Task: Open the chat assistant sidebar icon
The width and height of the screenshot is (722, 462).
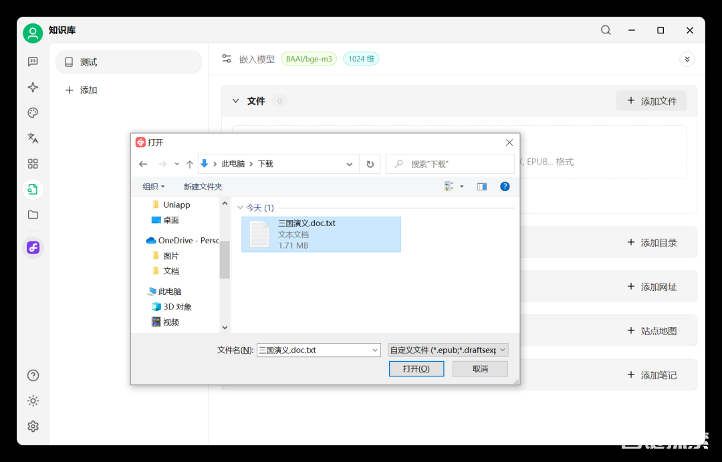Action: (33, 62)
